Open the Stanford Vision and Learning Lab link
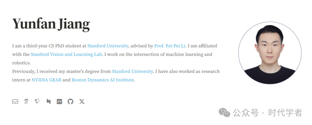The image size is (312, 125). (x=66, y=54)
